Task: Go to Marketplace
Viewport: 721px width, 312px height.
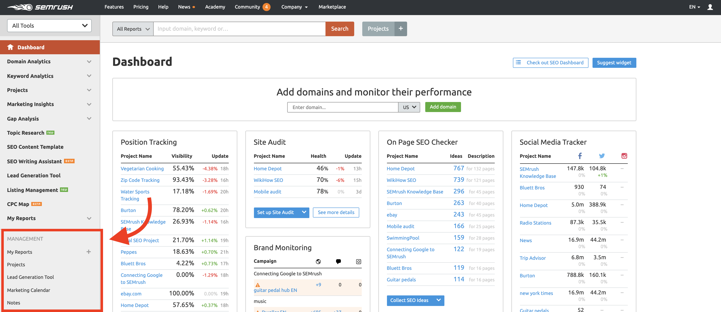Action: 332,7
